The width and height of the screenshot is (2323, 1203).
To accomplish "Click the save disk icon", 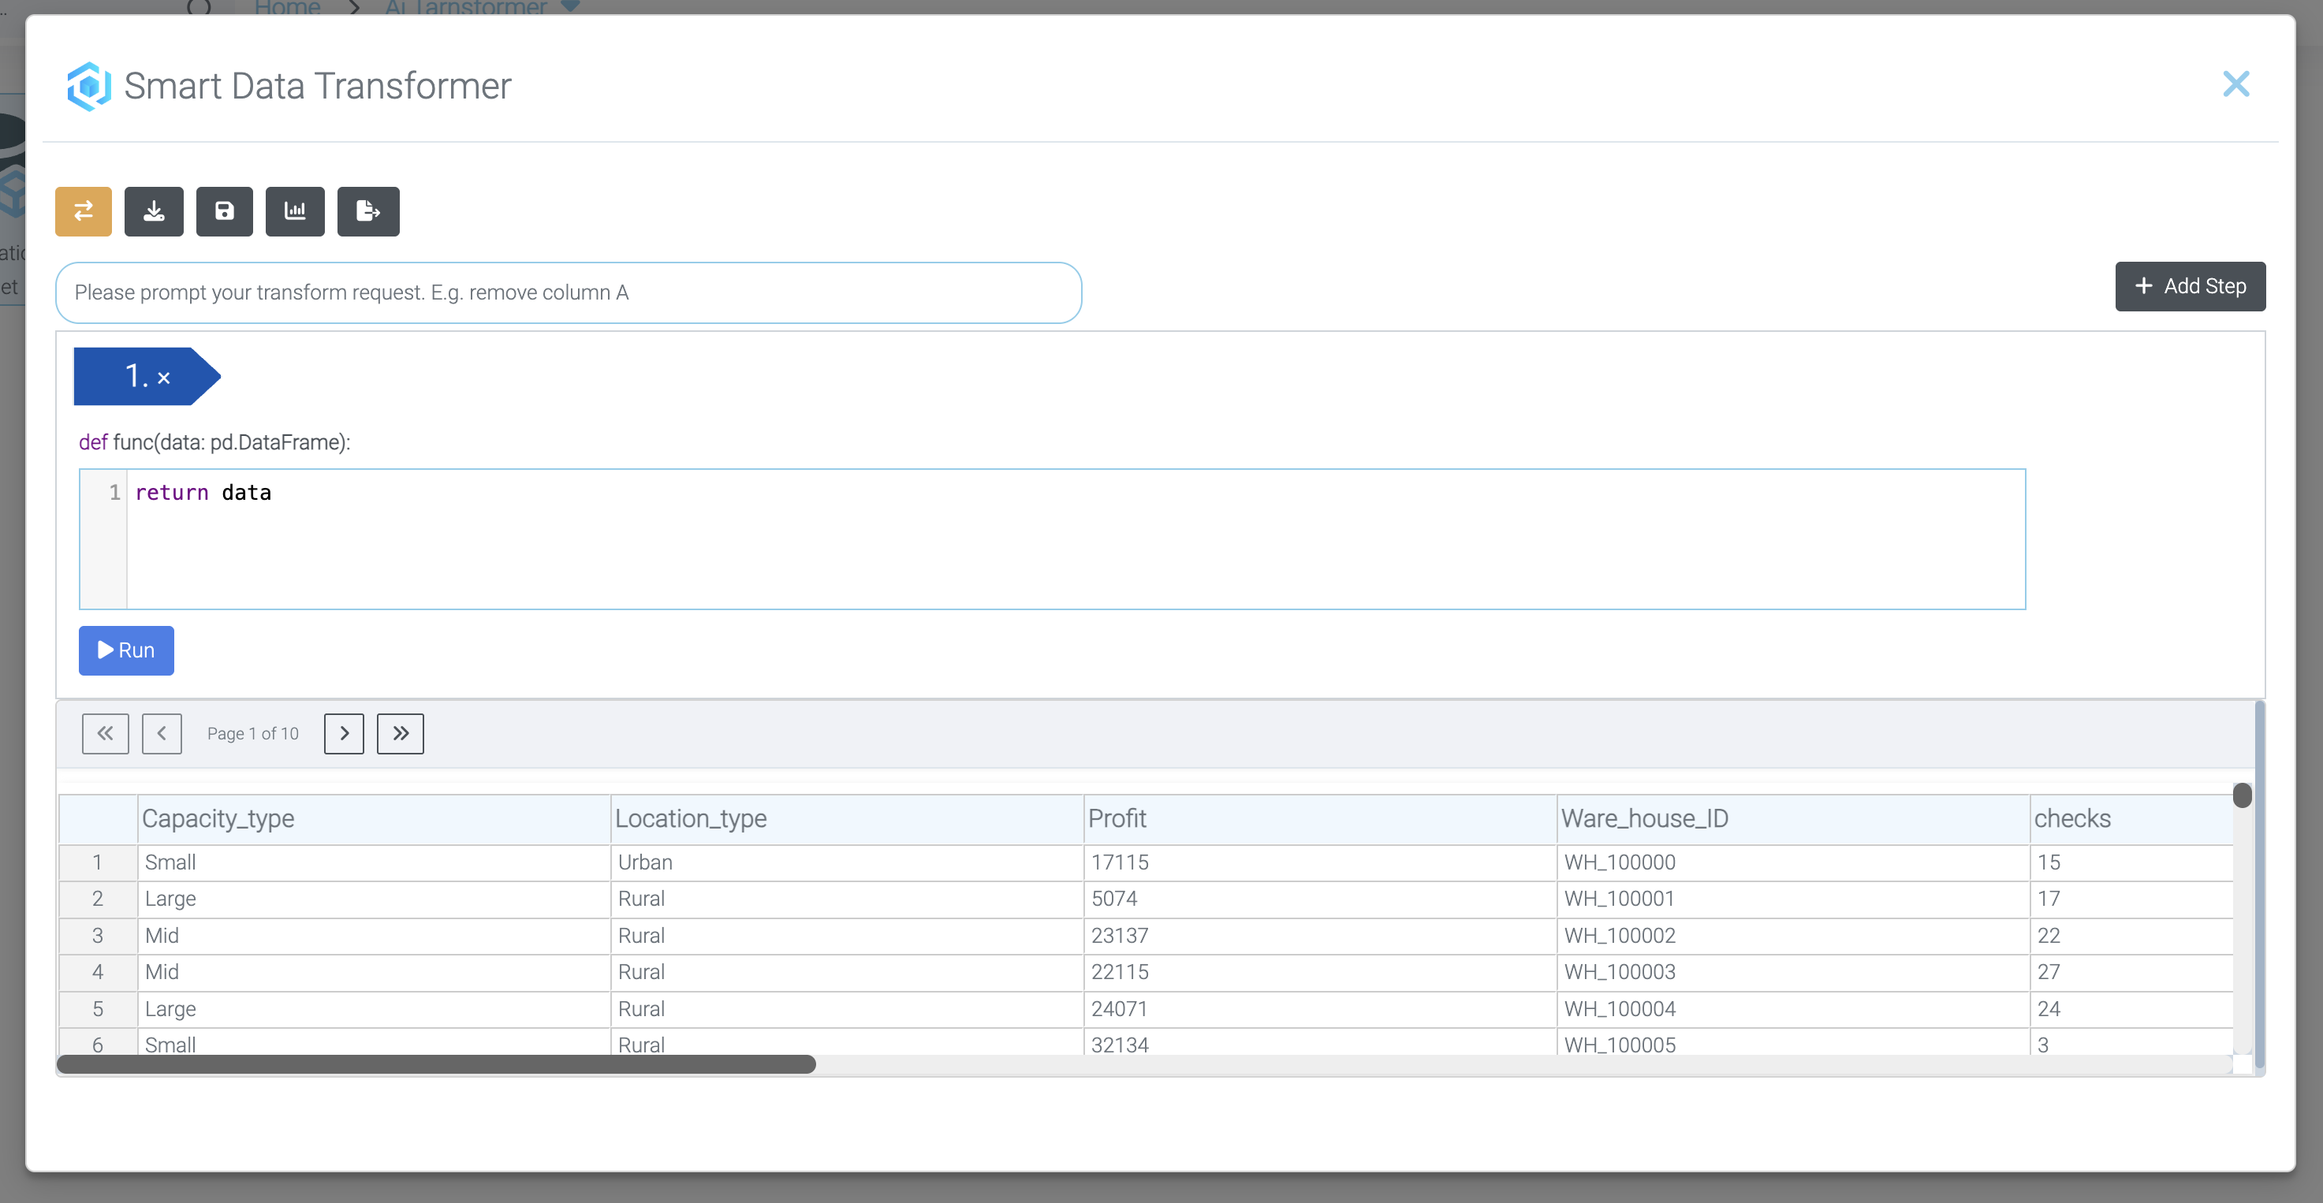I will (225, 211).
